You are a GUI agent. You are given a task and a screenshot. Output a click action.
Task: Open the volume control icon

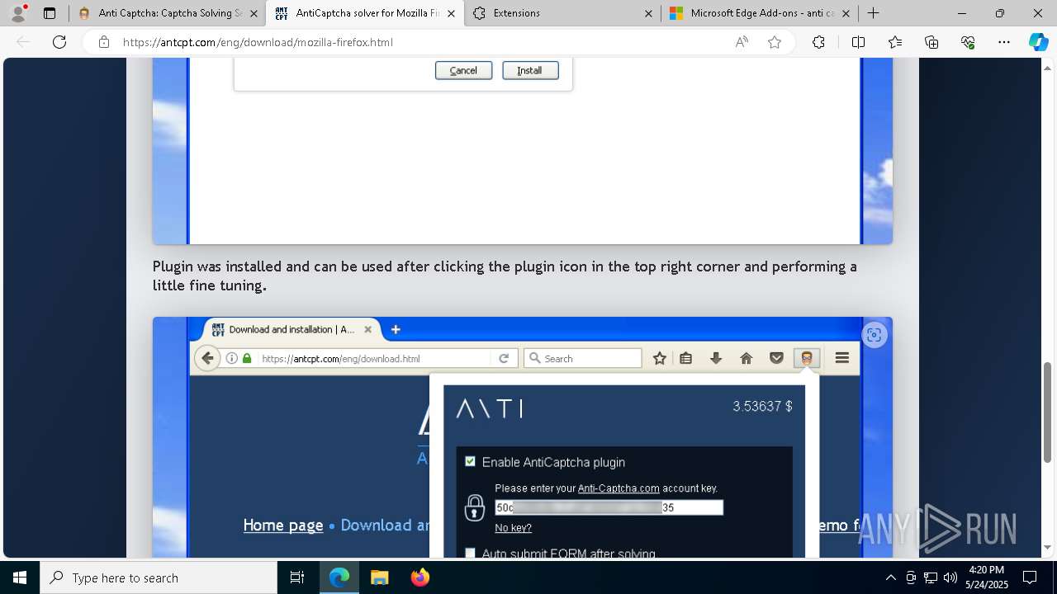click(x=950, y=577)
